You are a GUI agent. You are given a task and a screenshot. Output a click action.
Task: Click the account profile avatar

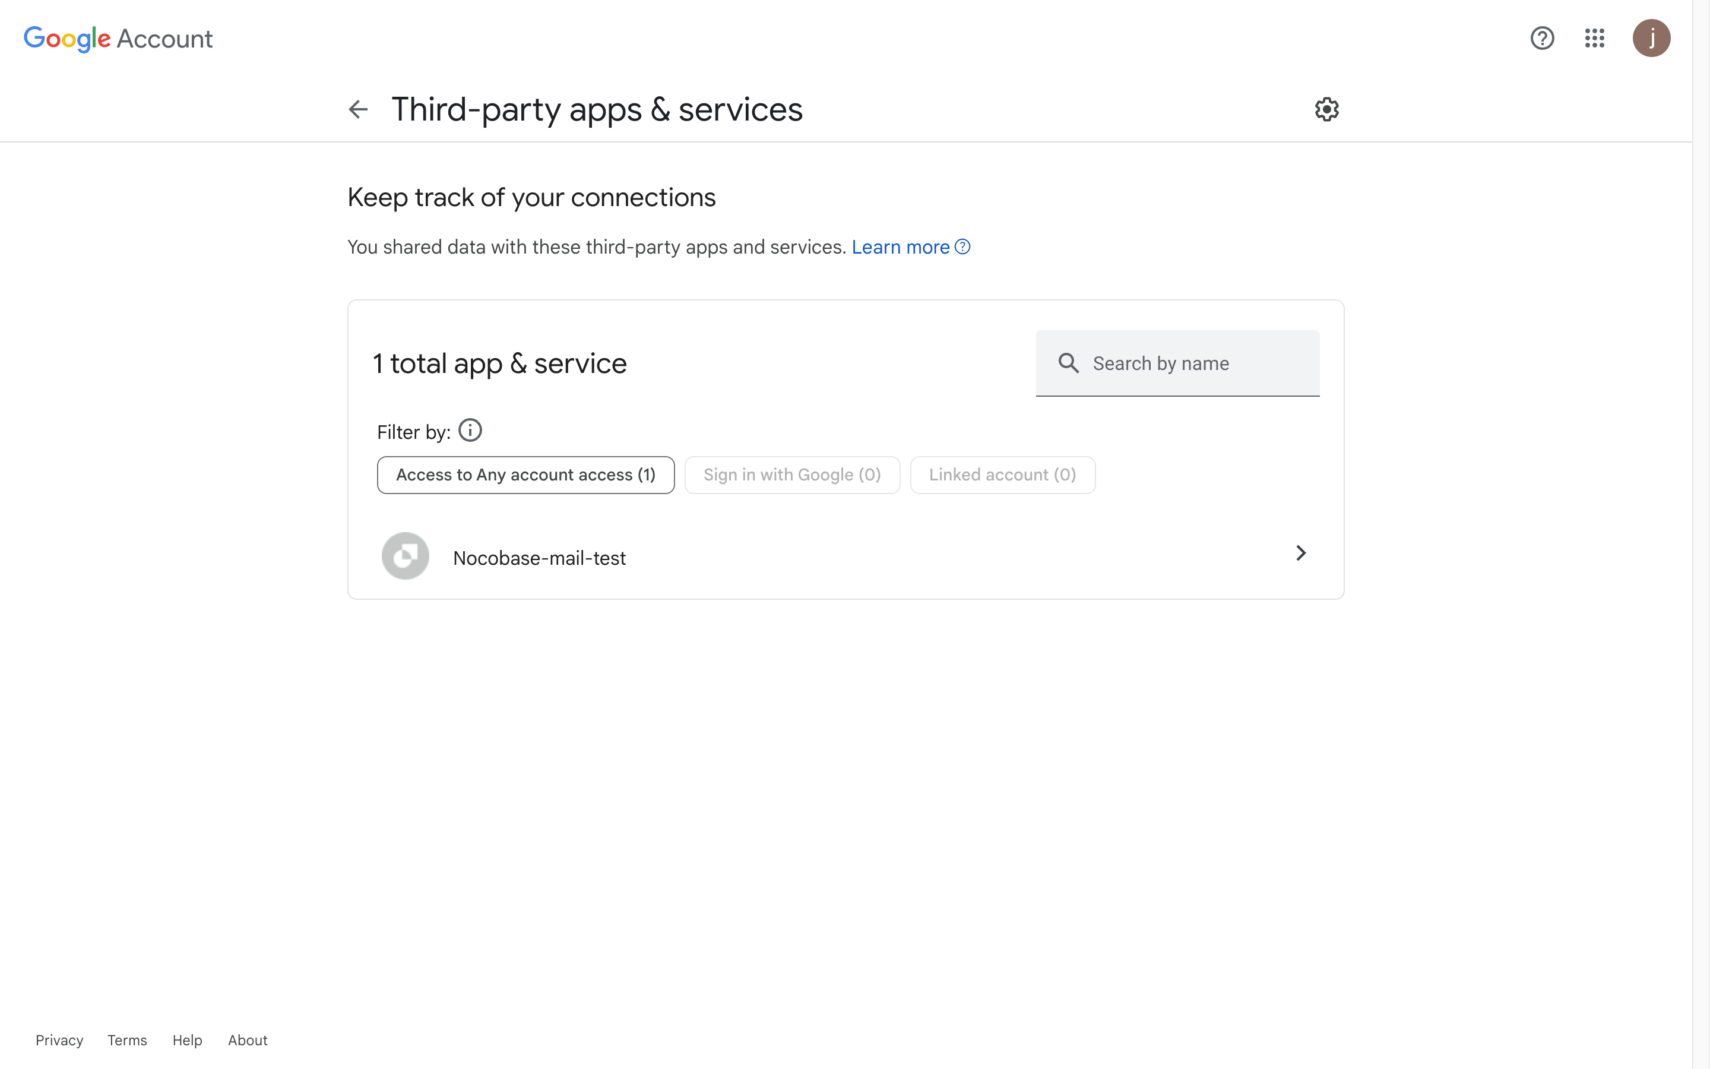pos(1651,38)
